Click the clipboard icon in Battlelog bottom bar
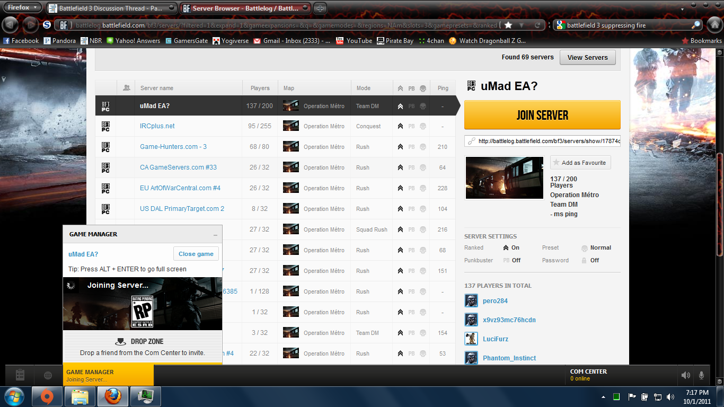This screenshot has width=724, height=407. pos(20,375)
